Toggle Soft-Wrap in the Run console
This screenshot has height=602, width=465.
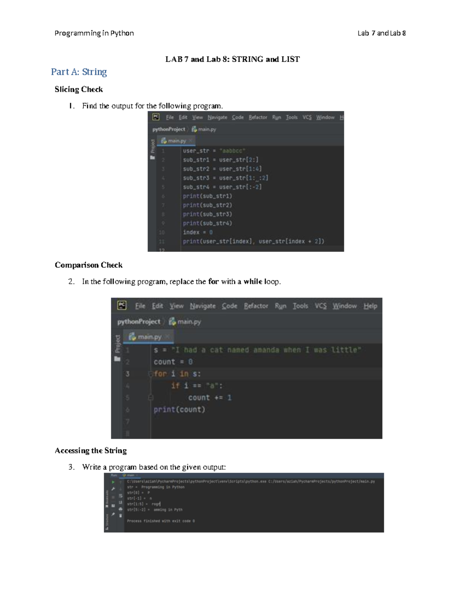(121, 495)
